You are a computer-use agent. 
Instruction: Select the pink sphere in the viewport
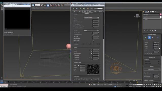[x=69, y=46]
